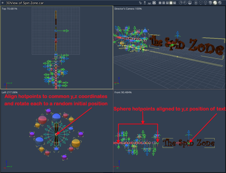Viewport: 226px width, 173px height.
Task: Click the hierarchy structure icon in toolbar
Action: [145, 3]
